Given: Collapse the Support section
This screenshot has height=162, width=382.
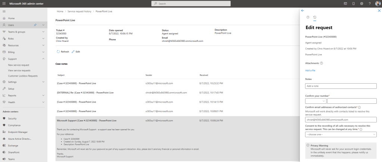Looking at the screenshot, I should coord(43,59).
